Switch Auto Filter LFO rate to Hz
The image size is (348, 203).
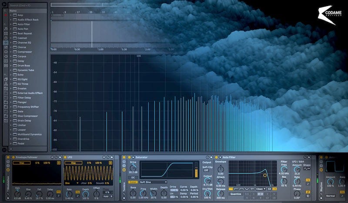click(x=308, y=180)
